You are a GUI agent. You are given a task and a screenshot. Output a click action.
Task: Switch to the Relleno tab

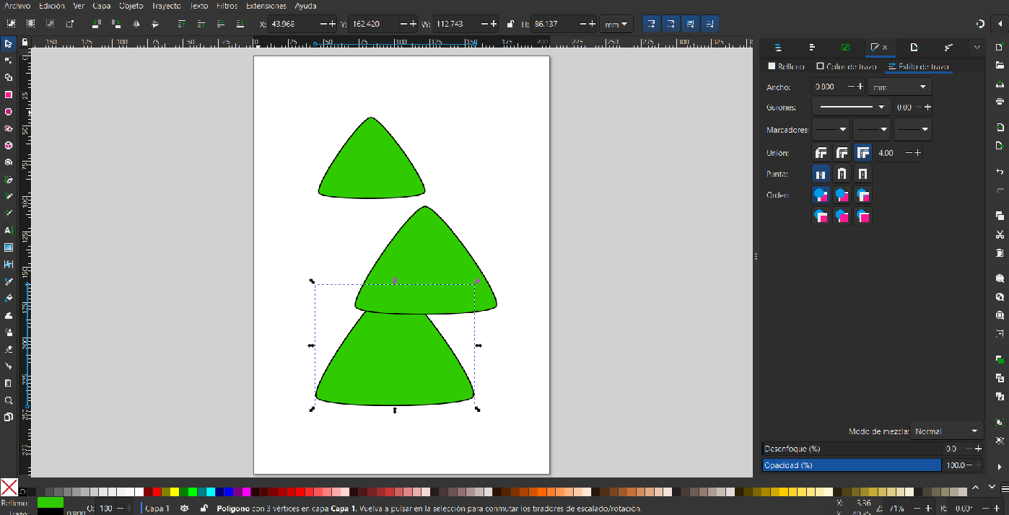(786, 66)
